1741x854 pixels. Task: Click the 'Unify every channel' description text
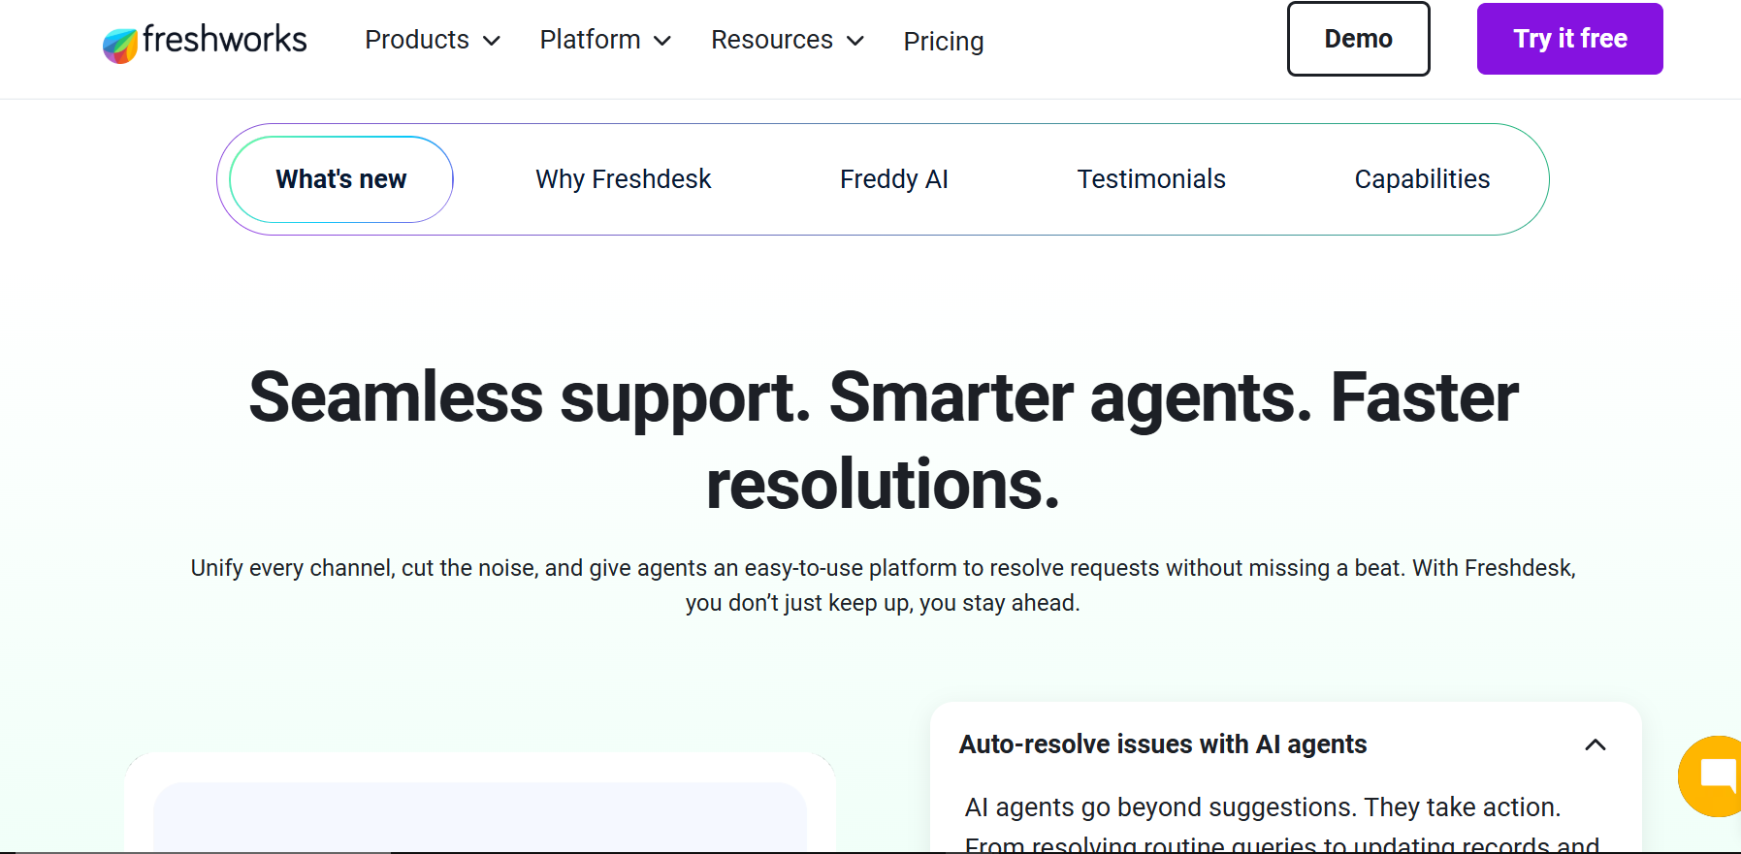883,585
